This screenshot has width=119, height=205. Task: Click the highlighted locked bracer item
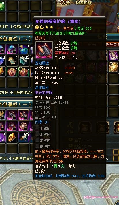[x=24, y=115]
